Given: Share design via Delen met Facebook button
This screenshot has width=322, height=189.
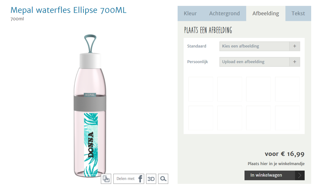Looking at the screenshot, I should 129,179.
